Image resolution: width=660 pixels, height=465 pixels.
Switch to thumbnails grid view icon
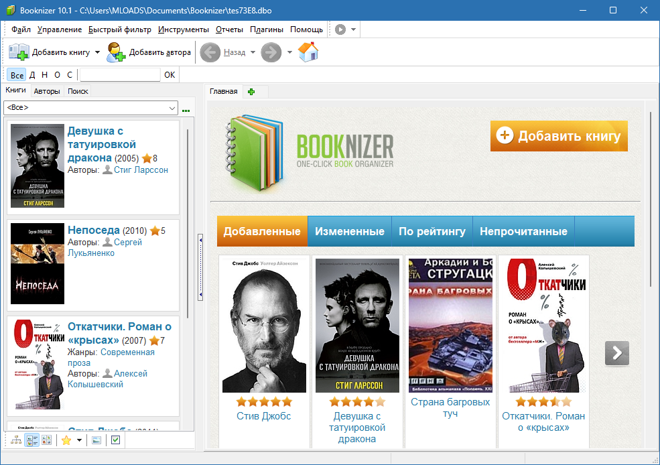[x=47, y=440]
